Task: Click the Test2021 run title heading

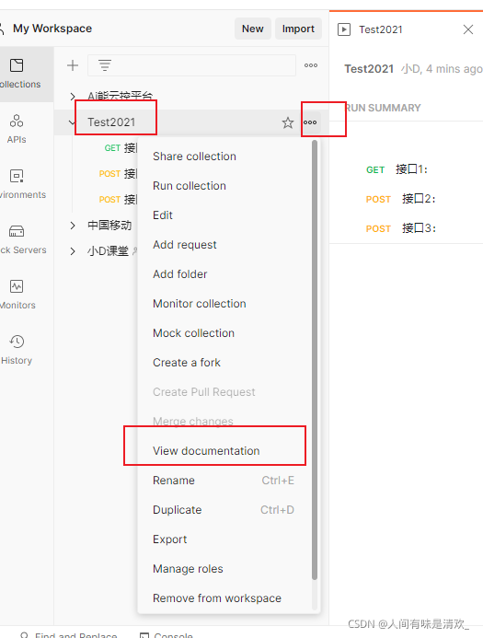Action: (x=369, y=69)
